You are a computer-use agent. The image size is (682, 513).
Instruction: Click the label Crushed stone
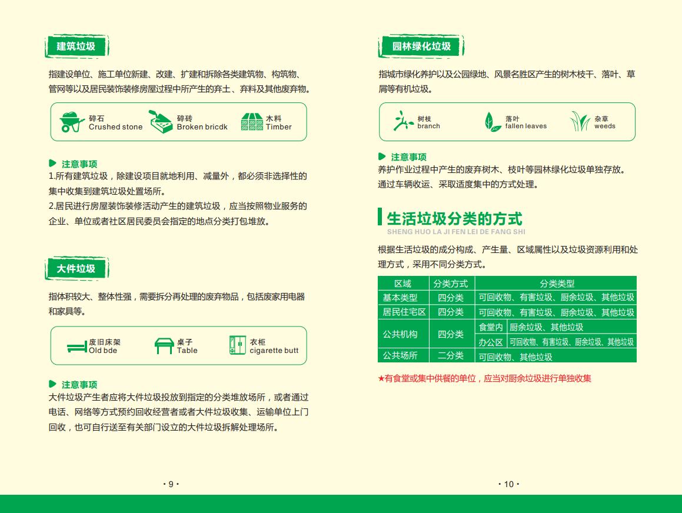116,127
